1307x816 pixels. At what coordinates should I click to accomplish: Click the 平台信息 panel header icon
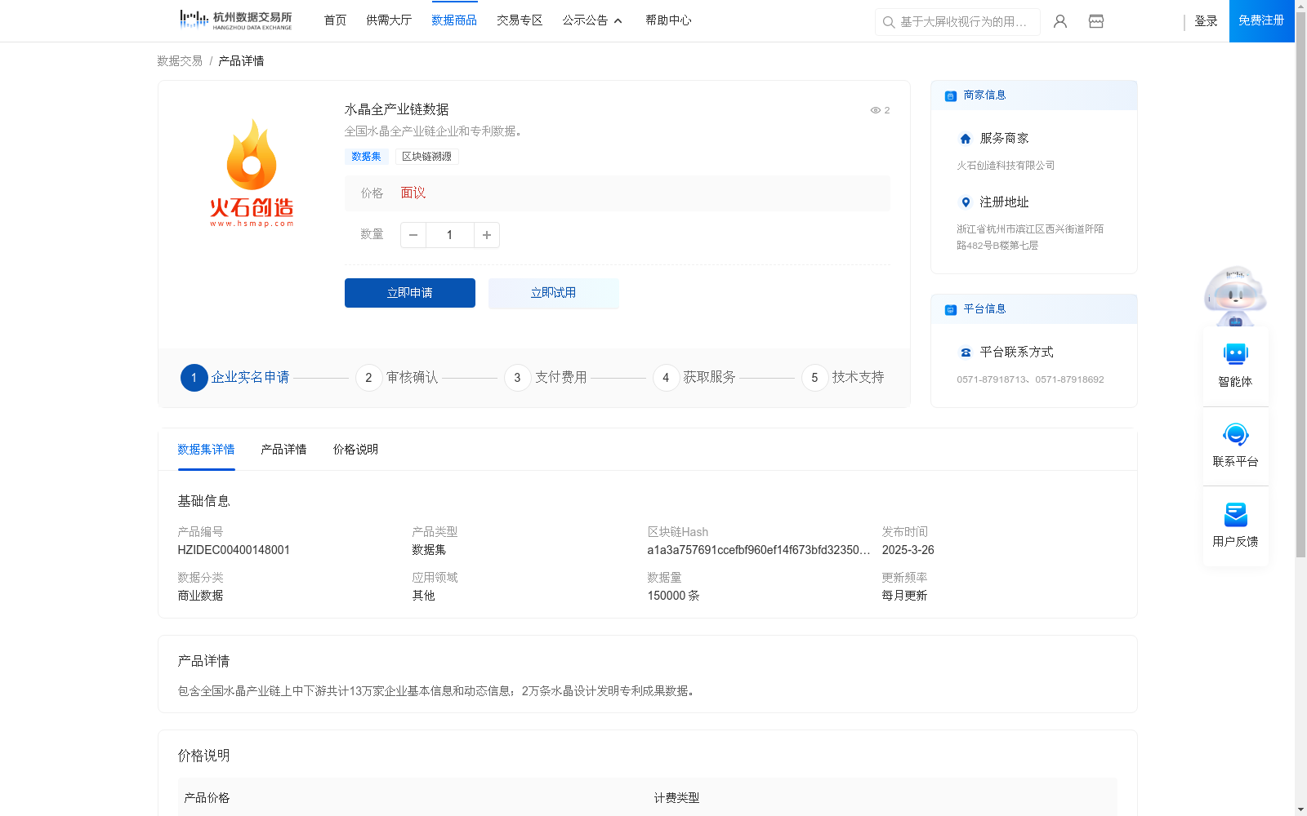coord(951,309)
